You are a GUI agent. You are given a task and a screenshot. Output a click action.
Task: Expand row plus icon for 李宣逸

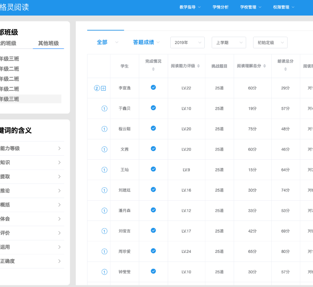coord(103,88)
